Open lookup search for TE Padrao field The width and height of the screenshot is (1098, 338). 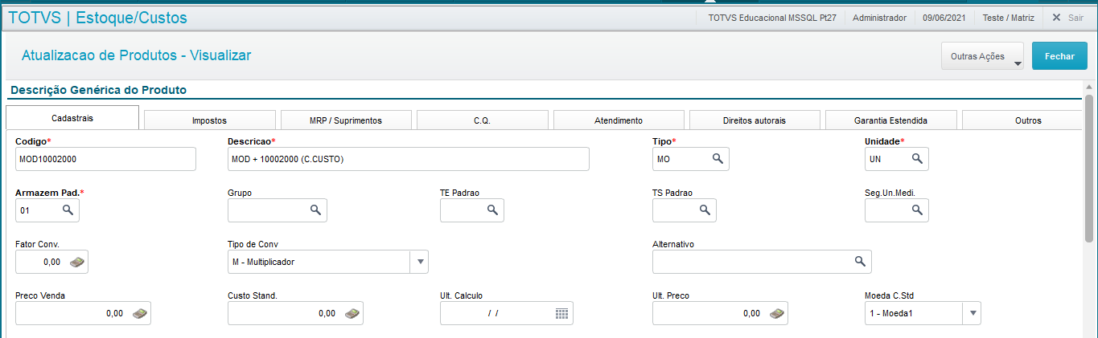click(492, 210)
